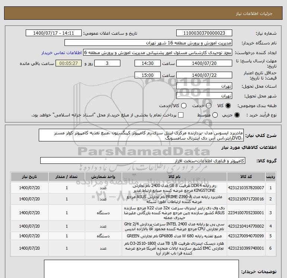Viewport: 287px width, 278px height.
Task: Click the GREEN GP680B power supply item name
Action: (174, 236)
